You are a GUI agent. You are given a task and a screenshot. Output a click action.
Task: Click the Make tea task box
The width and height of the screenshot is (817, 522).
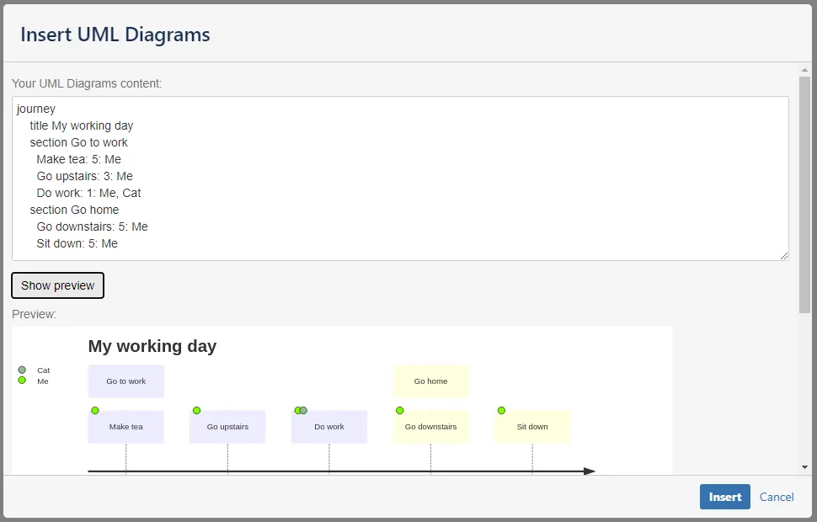coord(126,427)
